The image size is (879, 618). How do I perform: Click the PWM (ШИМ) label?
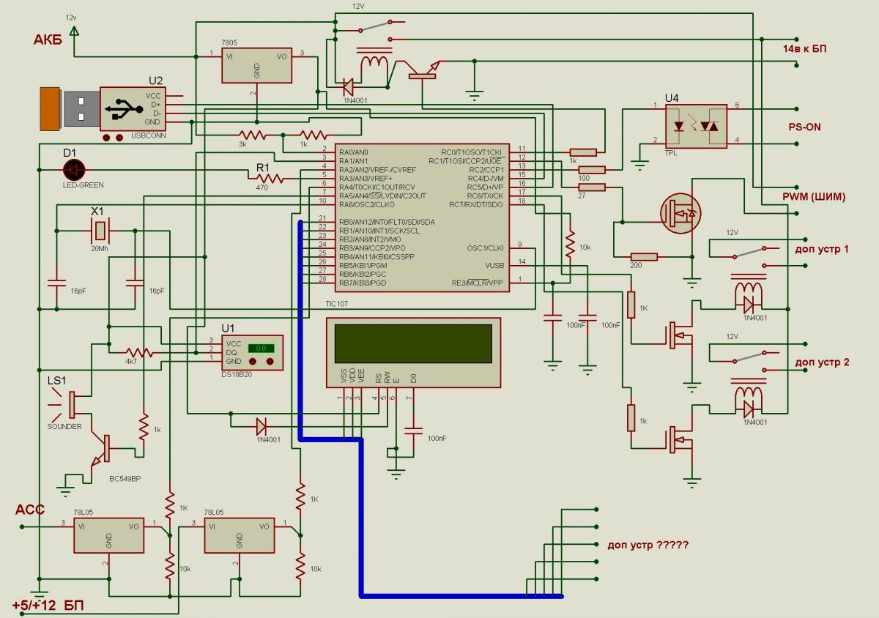tap(813, 196)
